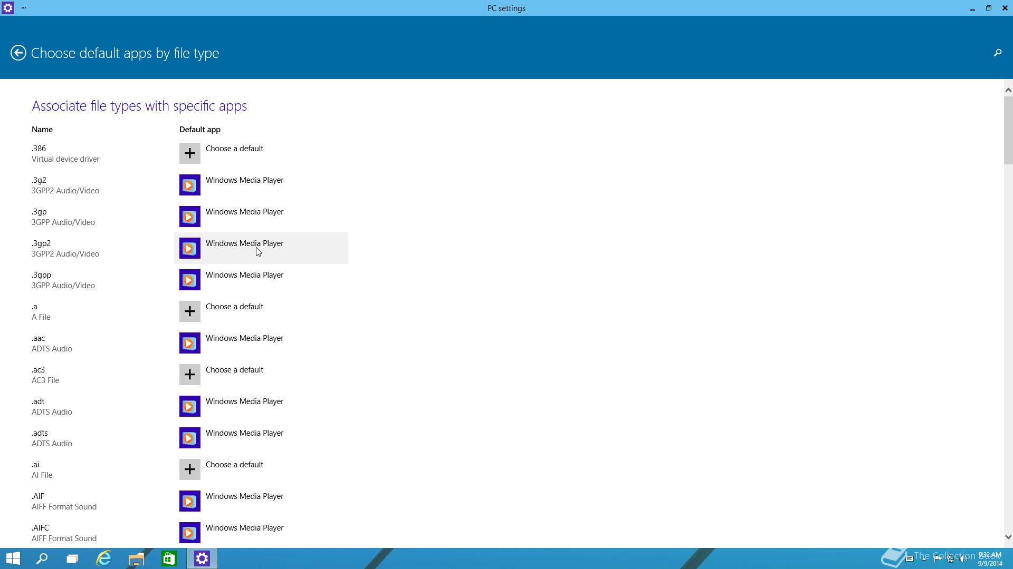
Task: Click the plus icon for .ai
Action: point(190,469)
